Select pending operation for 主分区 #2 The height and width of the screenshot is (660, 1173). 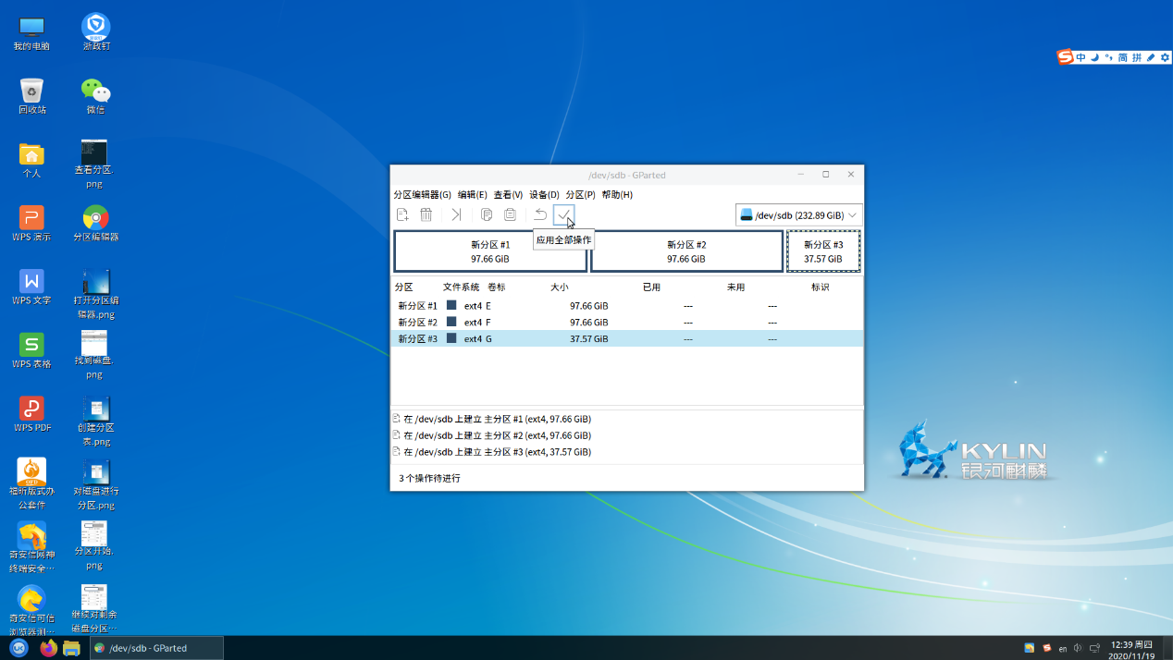coord(497,435)
